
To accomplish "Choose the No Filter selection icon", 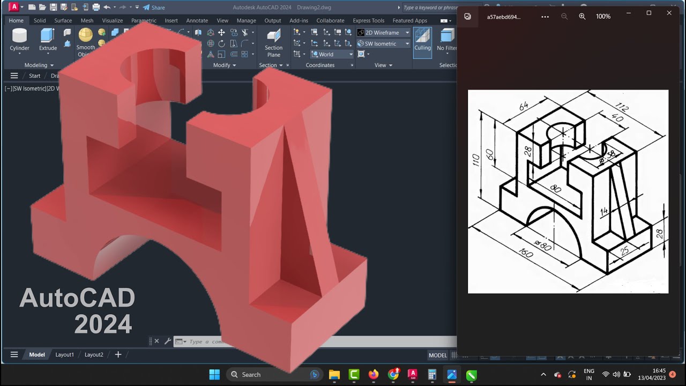I will pos(447,40).
